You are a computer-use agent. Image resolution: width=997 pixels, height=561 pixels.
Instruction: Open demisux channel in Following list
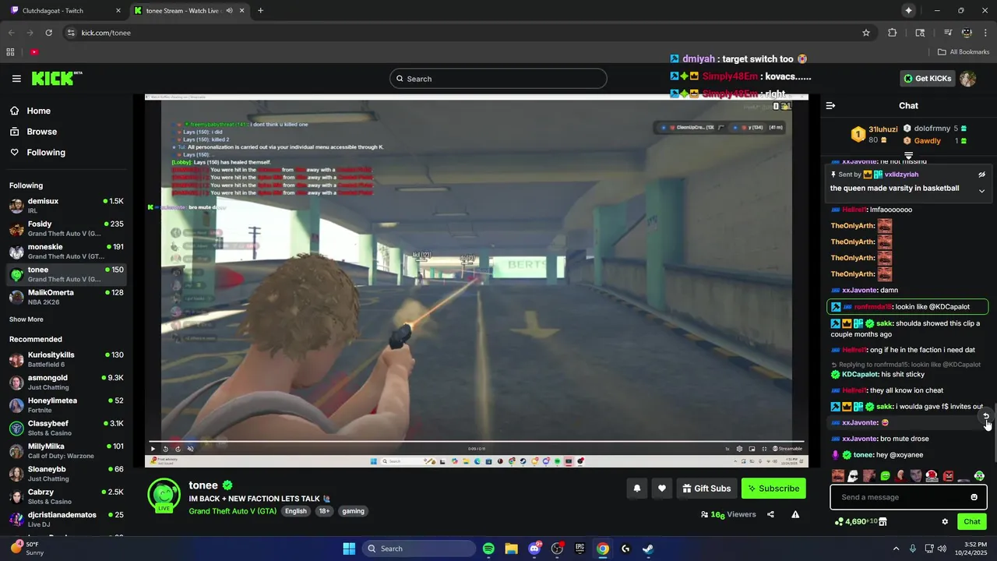click(x=66, y=206)
